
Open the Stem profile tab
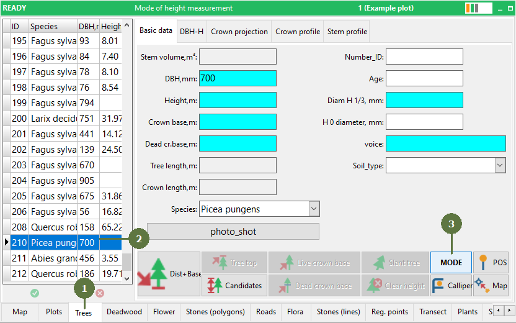pos(347,32)
